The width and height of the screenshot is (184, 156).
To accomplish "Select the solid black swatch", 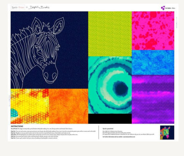I will point(110,118).
